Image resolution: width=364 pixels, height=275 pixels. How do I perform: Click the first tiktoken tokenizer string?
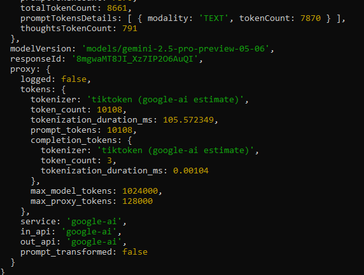165,100
